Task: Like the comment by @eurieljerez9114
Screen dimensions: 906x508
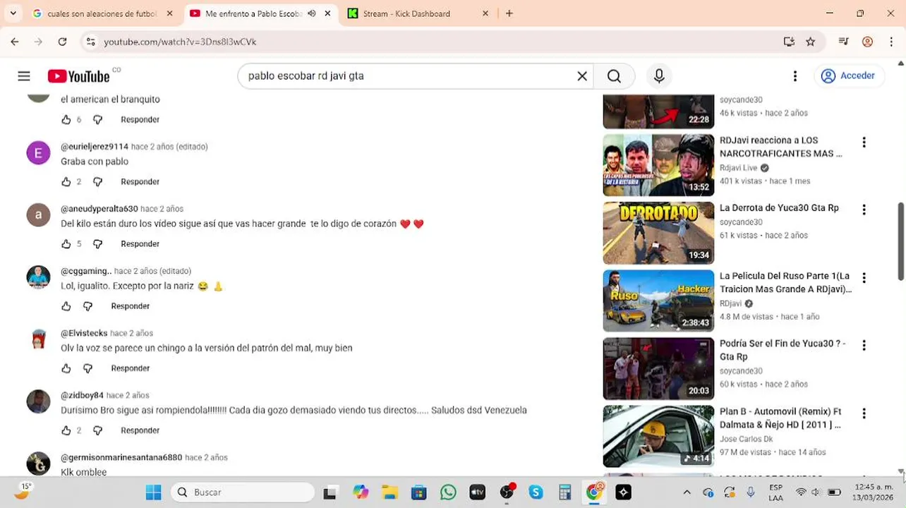Action: pyautogui.click(x=66, y=182)
